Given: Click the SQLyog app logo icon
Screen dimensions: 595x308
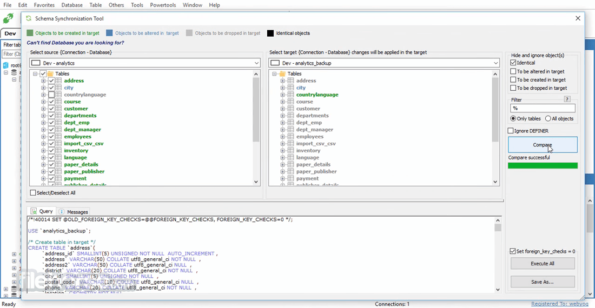Looking at the screenshot, I should [x=8, y=18].
